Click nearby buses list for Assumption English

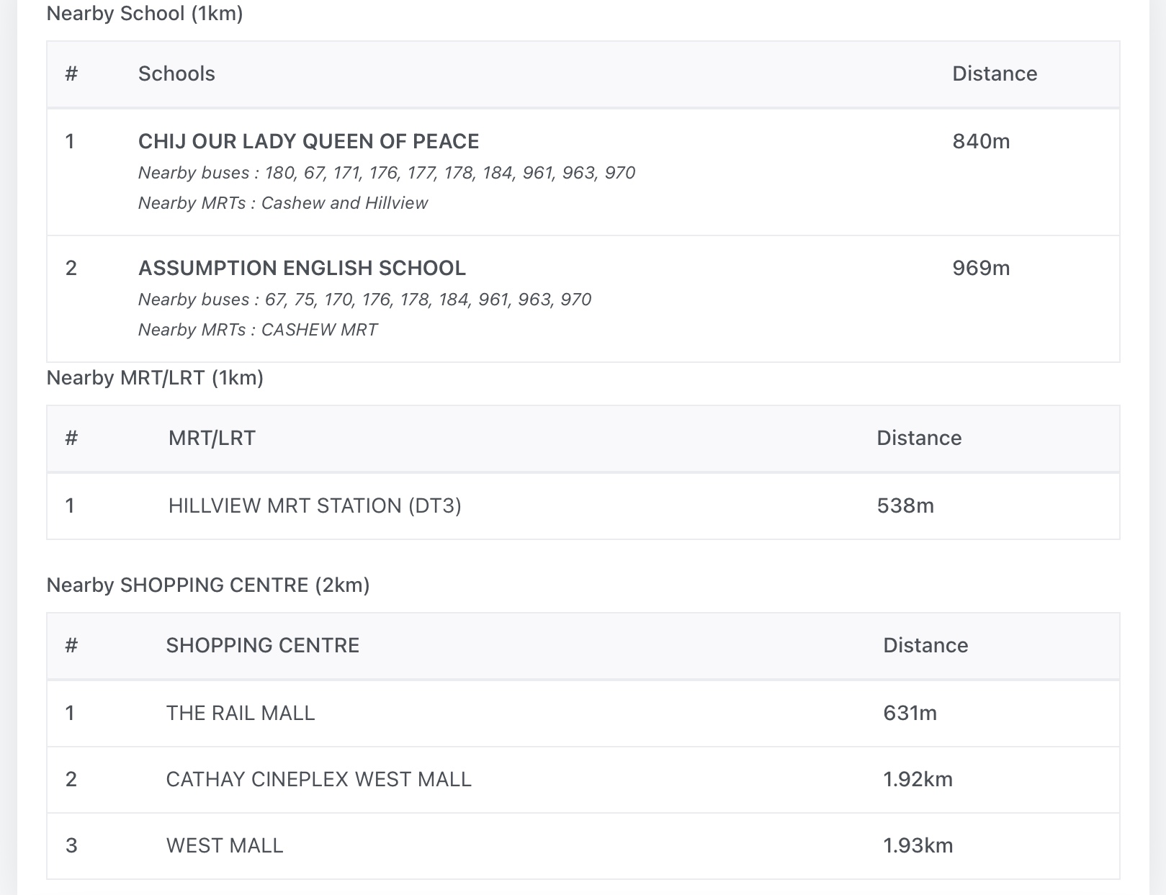point(364,300)
